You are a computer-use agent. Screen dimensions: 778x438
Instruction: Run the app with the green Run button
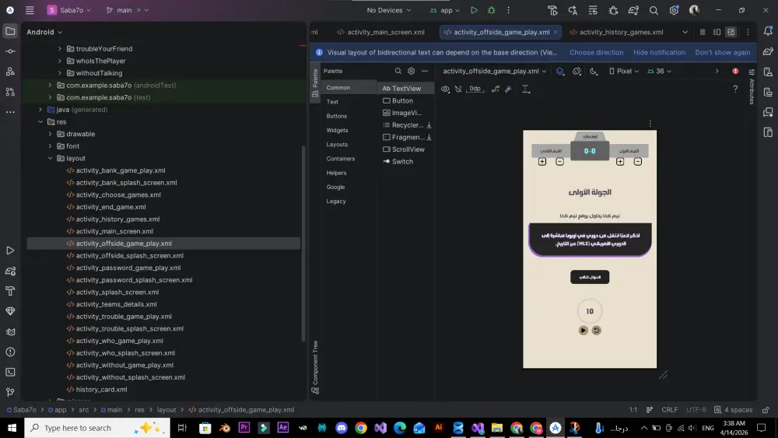click(474, 10)
